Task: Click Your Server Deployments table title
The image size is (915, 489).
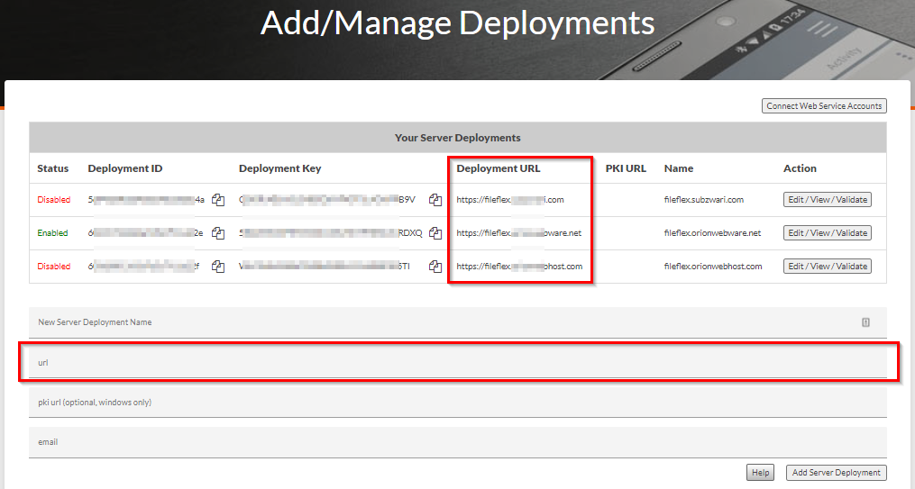Action: pos(458,138)
